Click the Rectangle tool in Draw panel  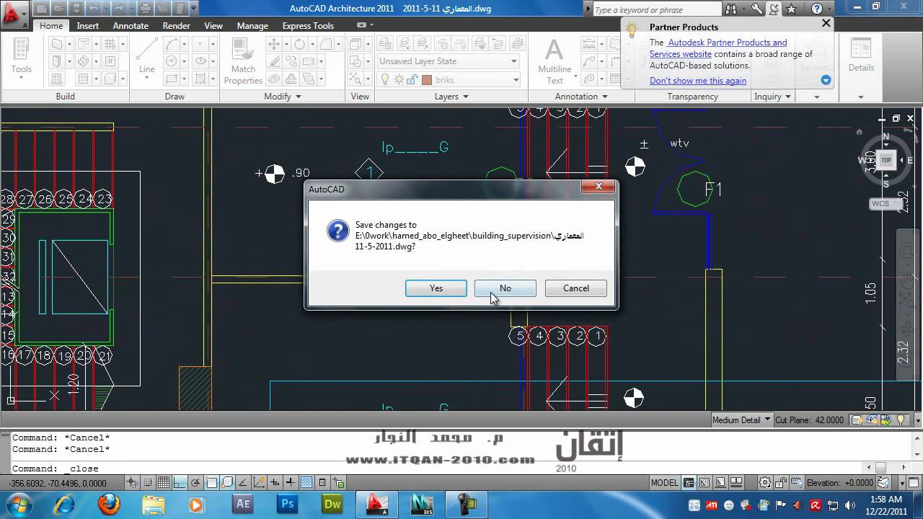point(171,78)
